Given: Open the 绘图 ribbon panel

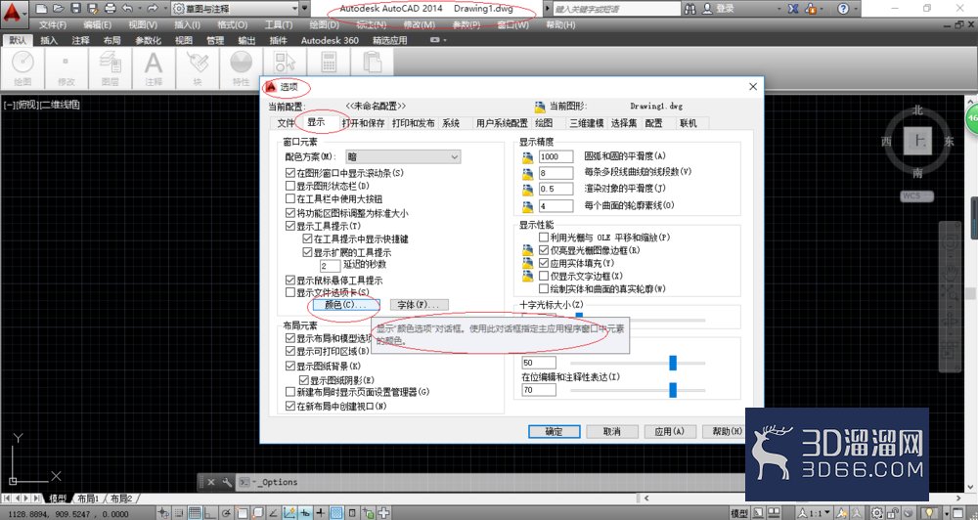Looking at the screenshot, I should (x=22, y=68).
